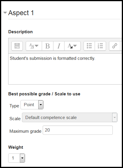Open the paragraph styles font-size menu
123x168 pixels.
[34, 46]
